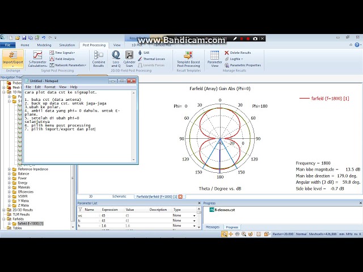This screenshot has height=272, width=363.
Task: Click the fit-to-window icon in the status bar
Action: (259, 234)
